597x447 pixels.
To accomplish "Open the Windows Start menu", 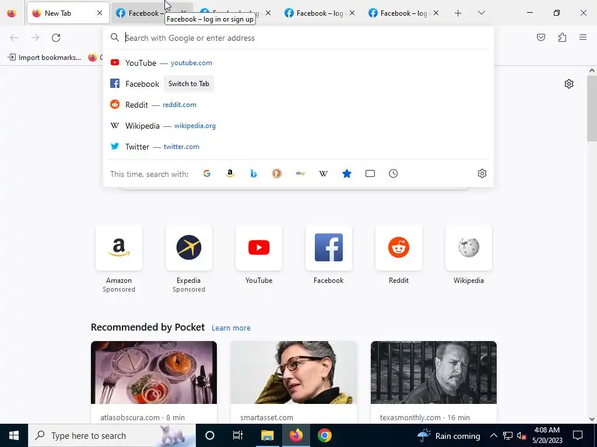I will click(x=14, y=435).
